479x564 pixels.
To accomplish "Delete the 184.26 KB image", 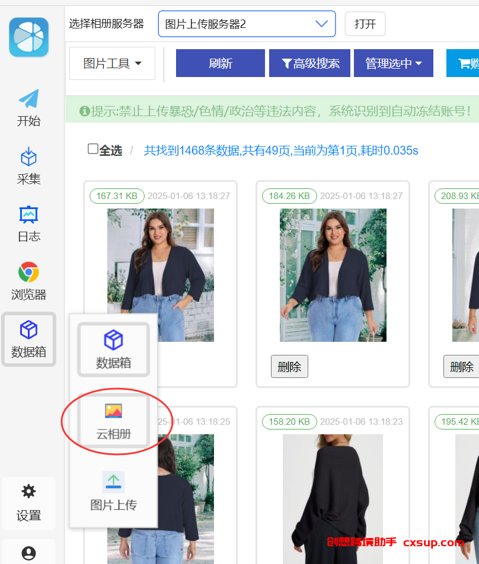I will tap(289, 367).
